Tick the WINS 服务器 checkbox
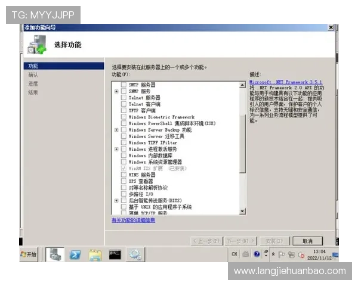Image resolution: width=358 pixels, height=286 pixels. (124, 175)
